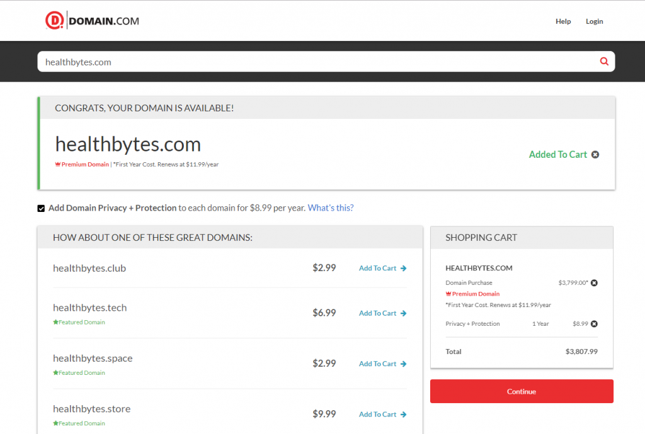Click HEALTHBYTES.COM cart item title
This screenshot has width=645, height=434.
pyautogui.click(x=479, y=268)
